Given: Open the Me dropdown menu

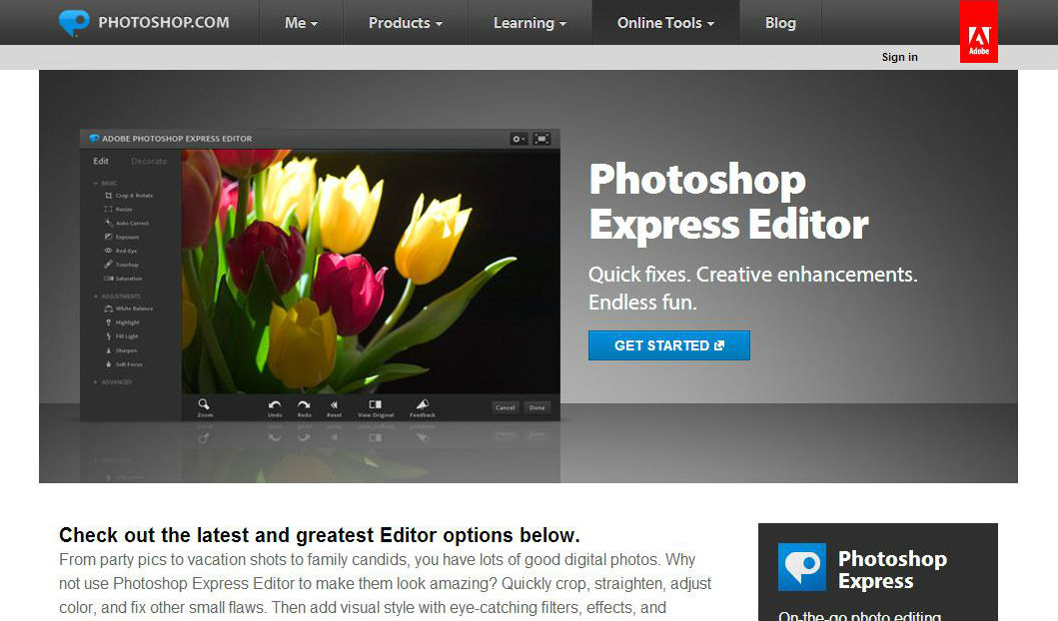Looking at the screenshot, I should [301, 22].
